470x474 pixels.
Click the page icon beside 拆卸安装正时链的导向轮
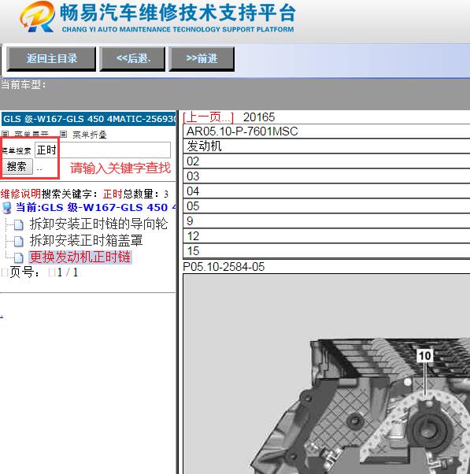point(19,224)
